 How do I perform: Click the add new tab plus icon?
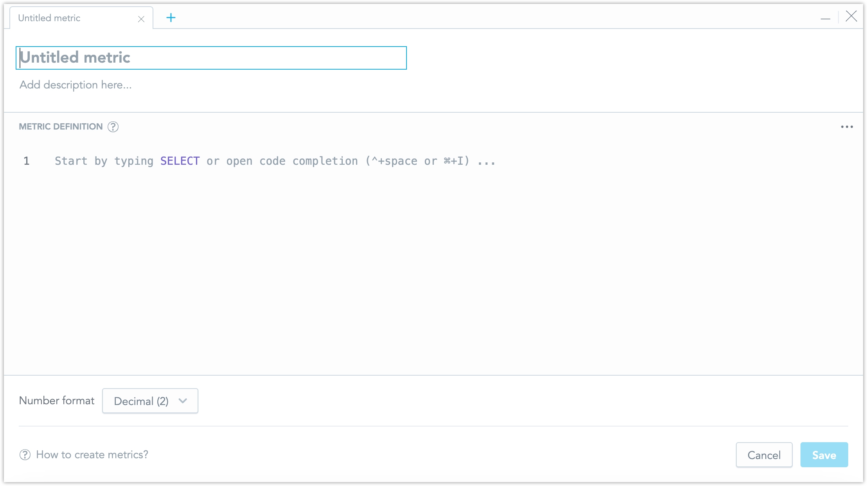click(171, 17)
